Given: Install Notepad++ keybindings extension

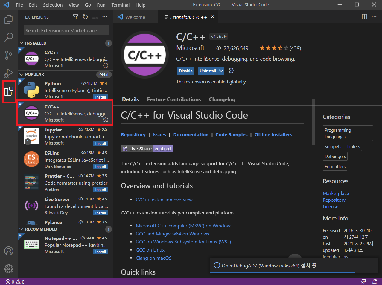Looking at the screenshot, I should coord(101,252).
